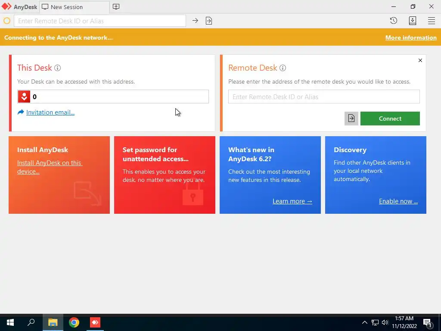The image size is (441, 331).
Task: Launch Google Chrome from the taskbar
Action: 74,322
